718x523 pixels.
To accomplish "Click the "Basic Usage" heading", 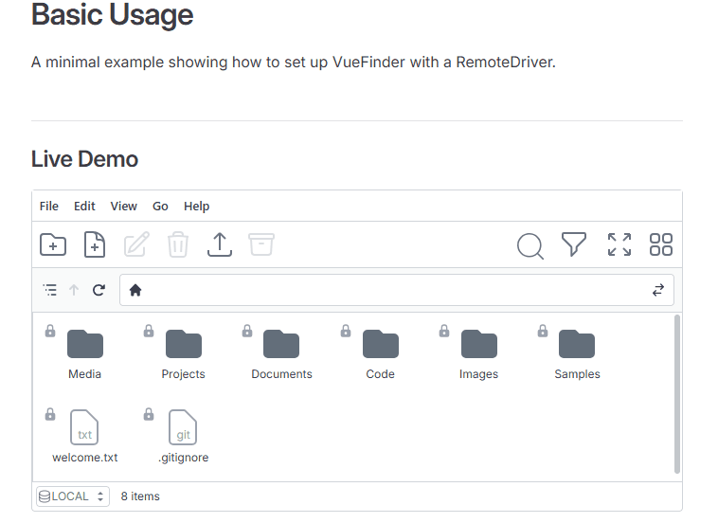I will (112, 14).
